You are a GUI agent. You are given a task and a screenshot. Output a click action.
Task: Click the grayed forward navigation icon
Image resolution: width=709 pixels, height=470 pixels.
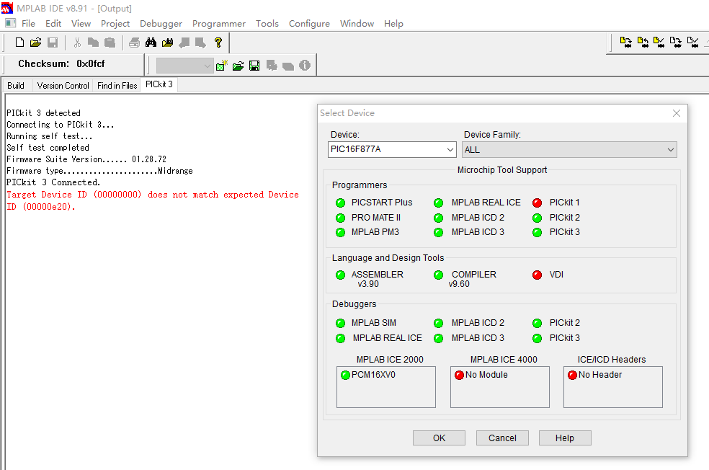(200, 43)
